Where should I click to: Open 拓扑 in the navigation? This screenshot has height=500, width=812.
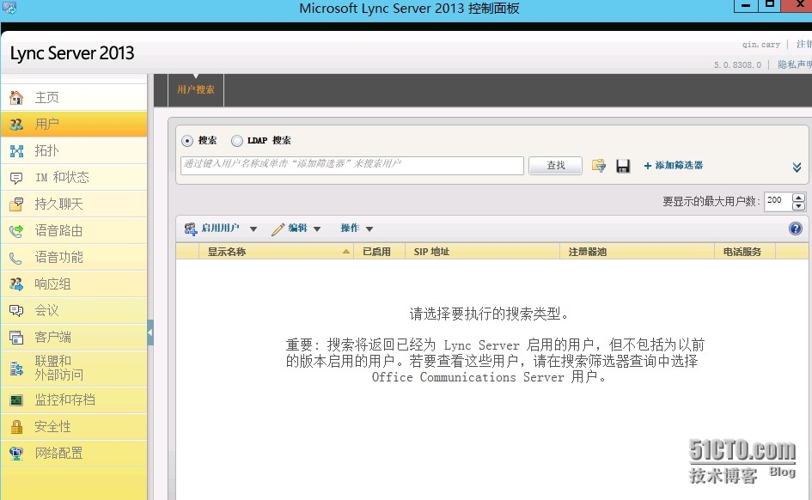74,151
